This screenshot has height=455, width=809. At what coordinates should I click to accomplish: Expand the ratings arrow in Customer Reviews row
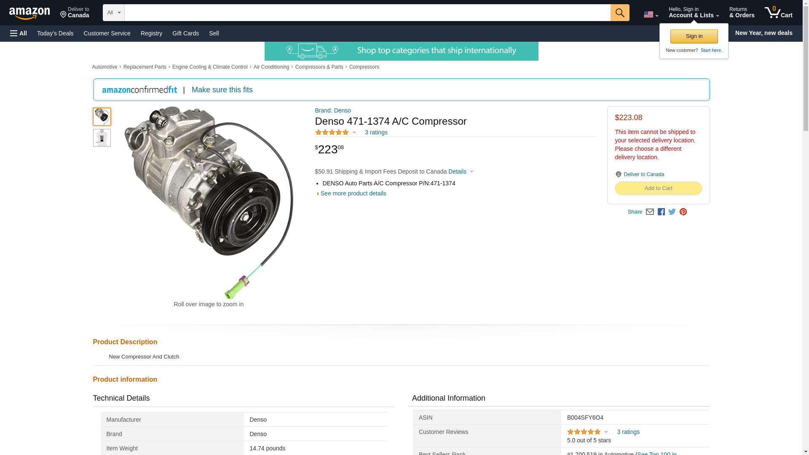pos(606,432)
